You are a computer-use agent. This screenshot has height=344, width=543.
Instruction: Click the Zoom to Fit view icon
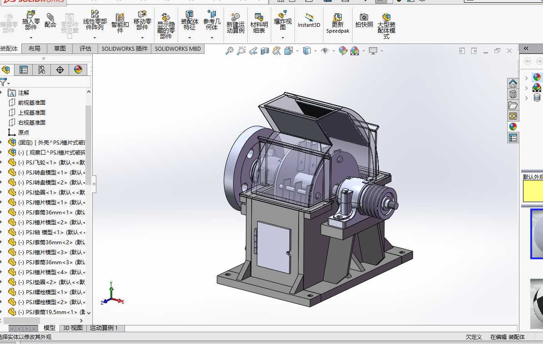[229, 51]
